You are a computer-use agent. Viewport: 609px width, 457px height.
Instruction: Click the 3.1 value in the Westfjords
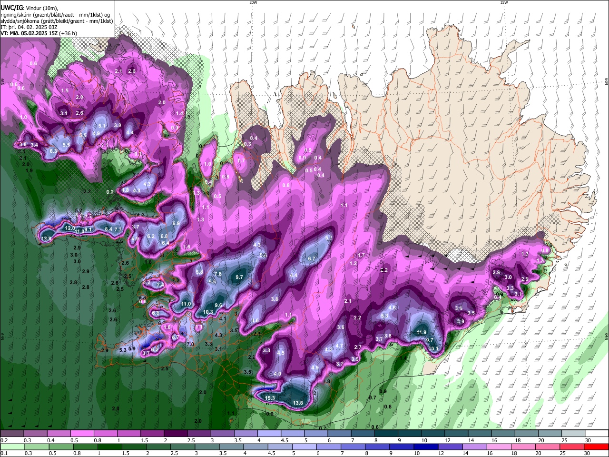coord(64,113)
